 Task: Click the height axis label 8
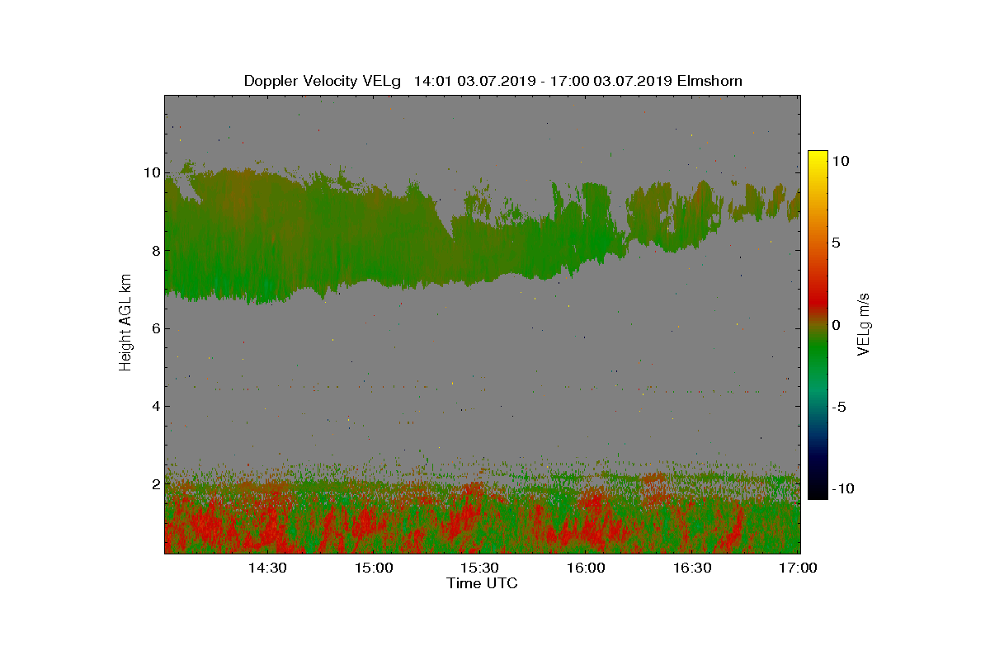(x=154, y=251)
